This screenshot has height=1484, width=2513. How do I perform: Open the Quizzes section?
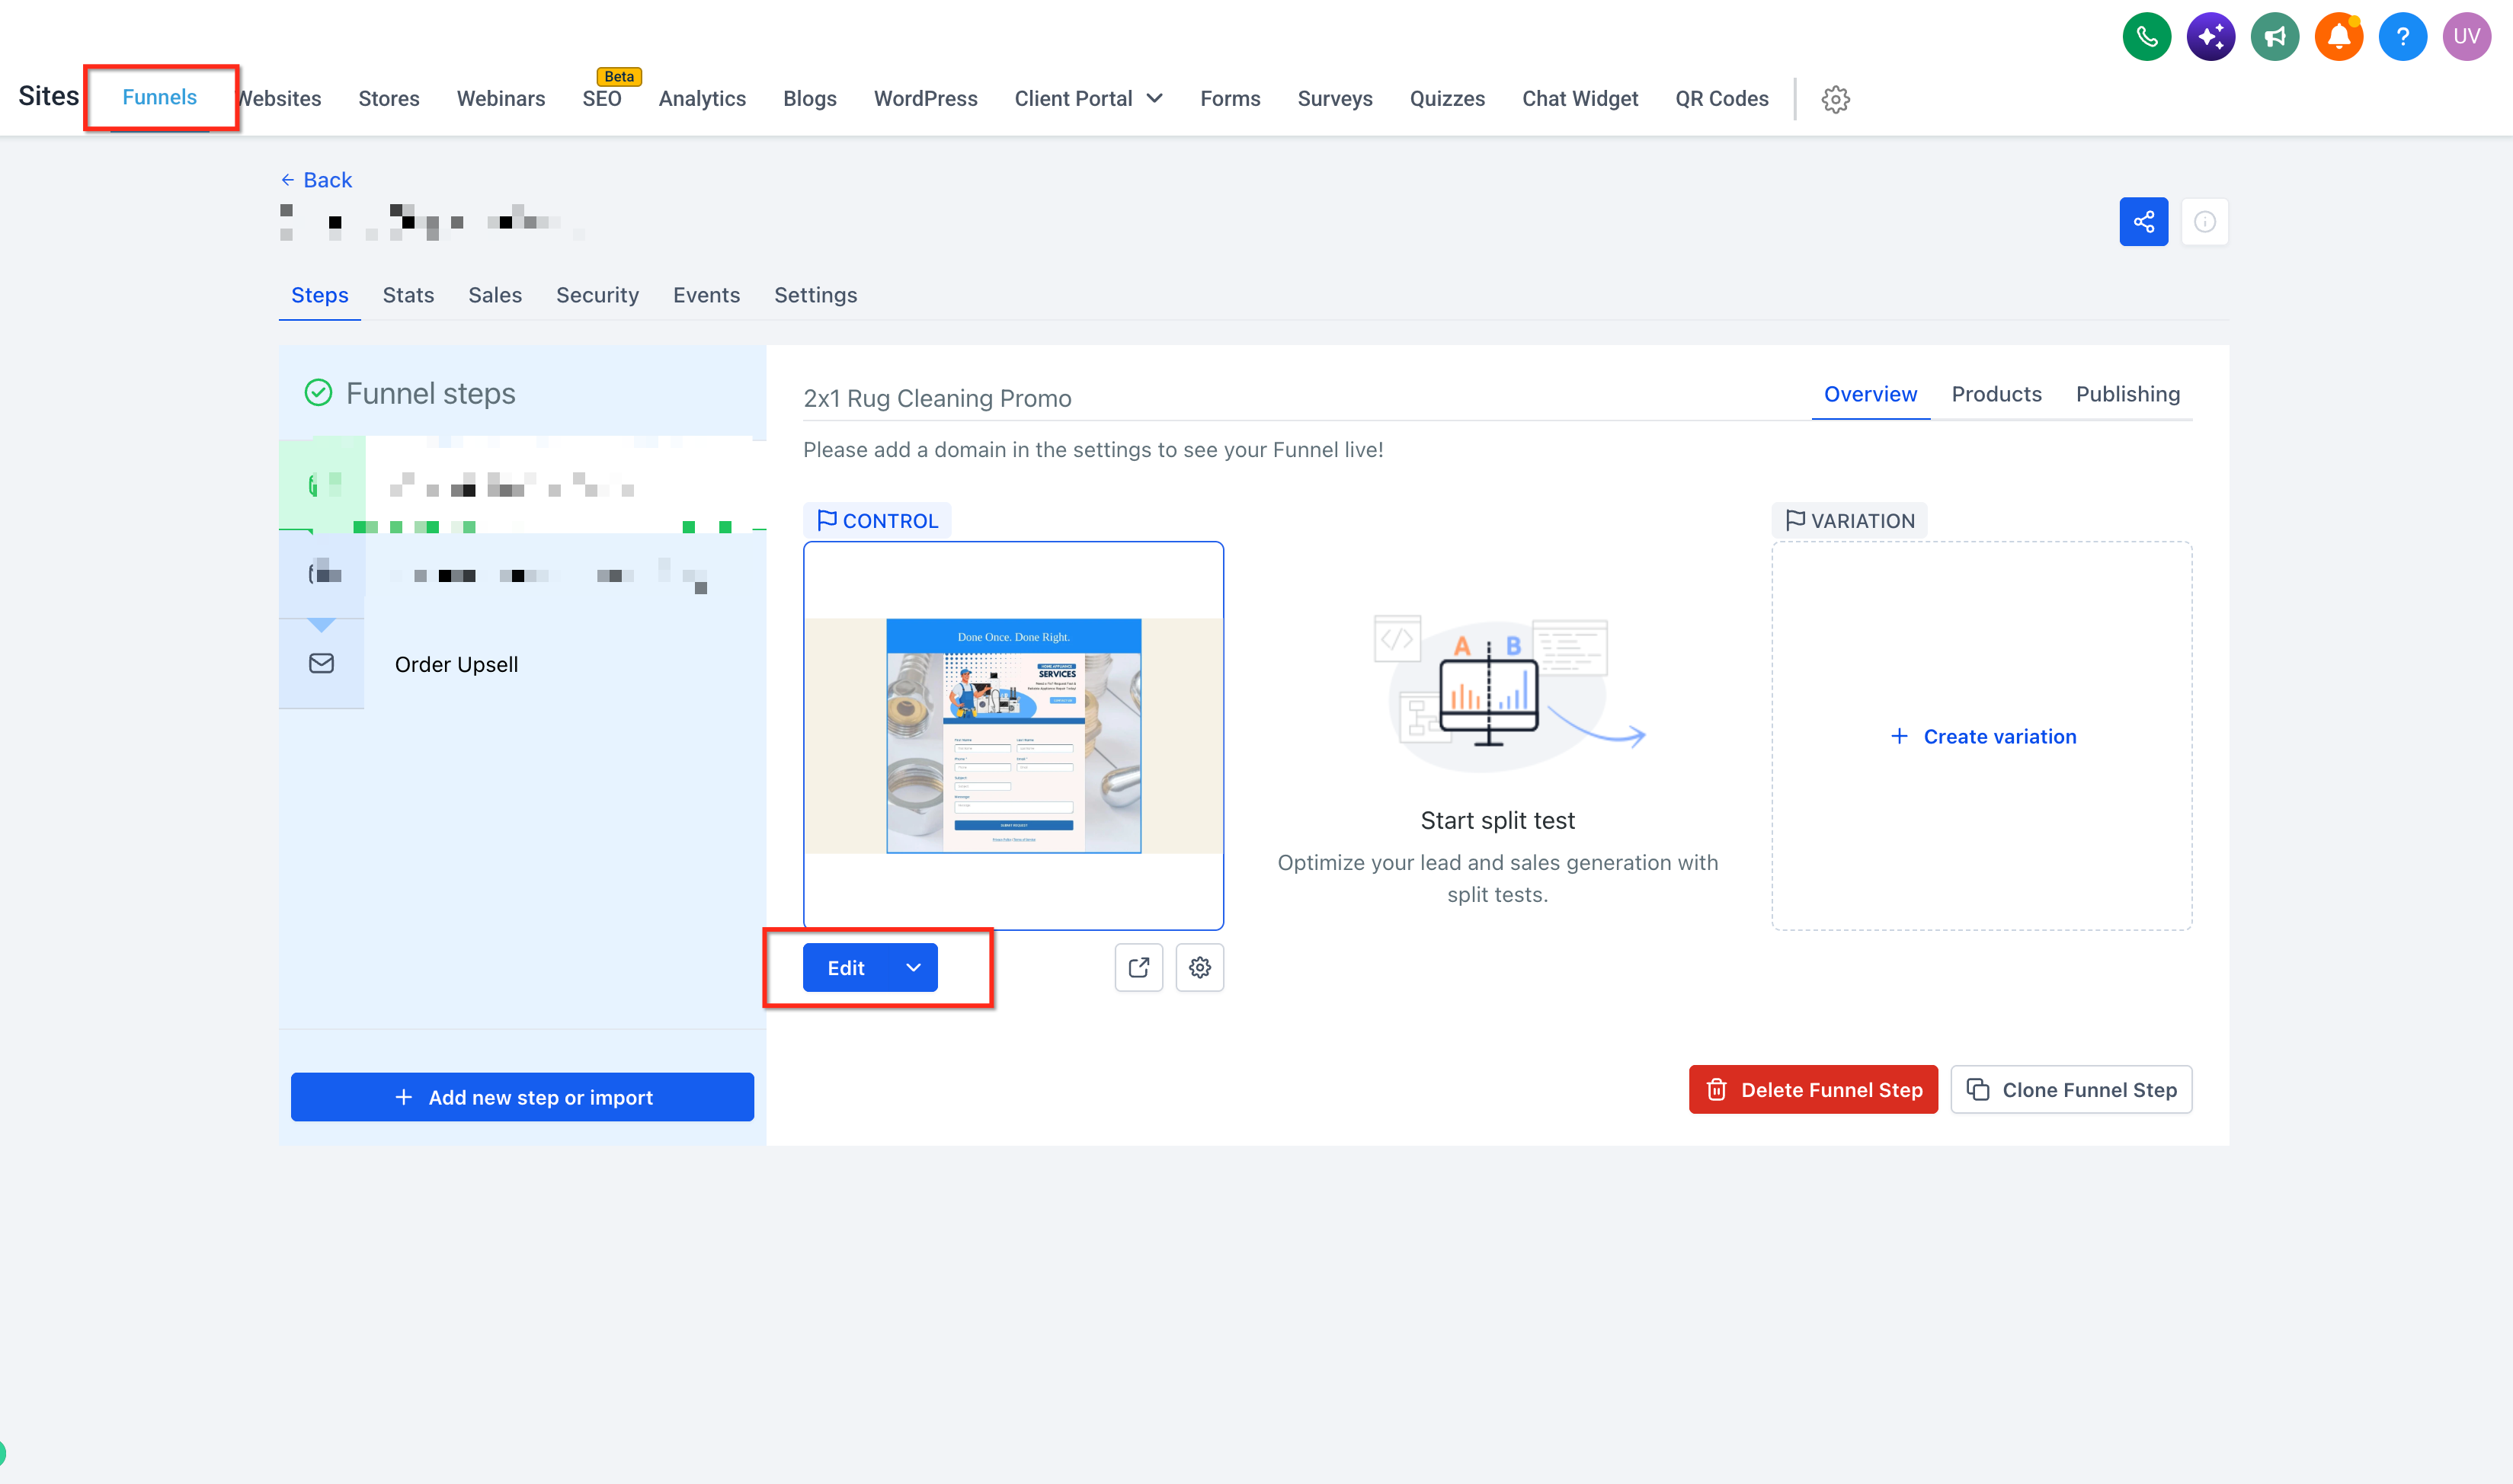tap(1447, 99)
